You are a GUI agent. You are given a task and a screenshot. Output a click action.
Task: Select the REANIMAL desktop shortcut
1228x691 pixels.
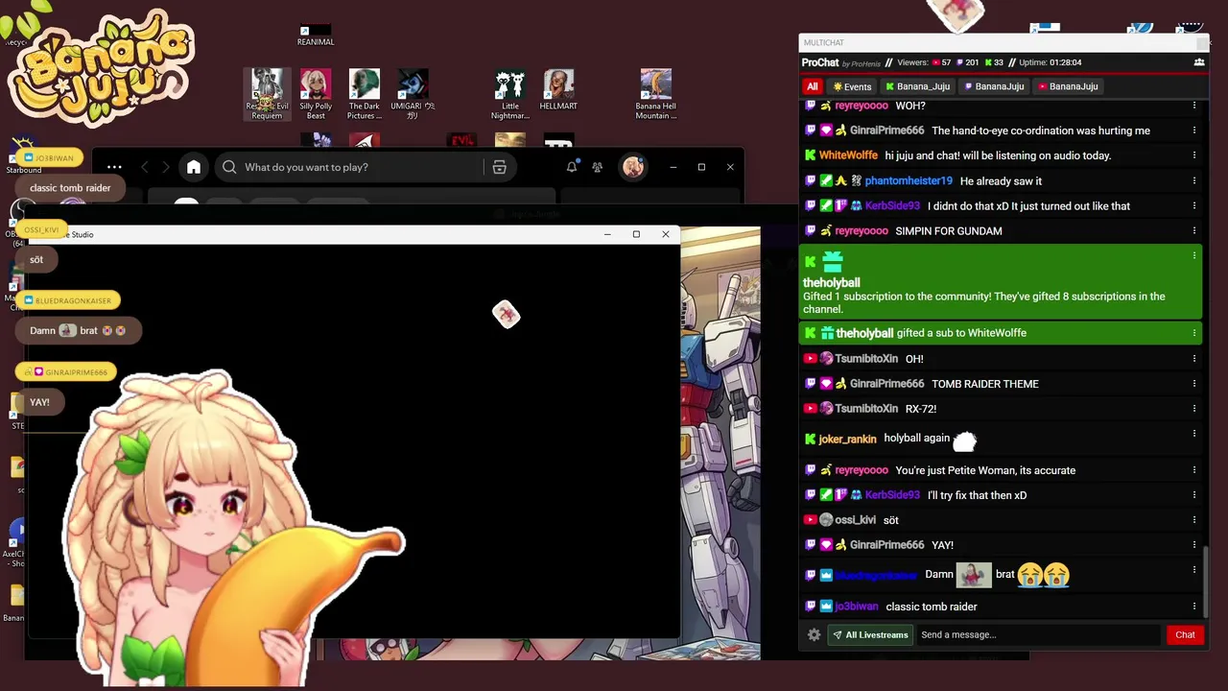(x=316, y=36)
